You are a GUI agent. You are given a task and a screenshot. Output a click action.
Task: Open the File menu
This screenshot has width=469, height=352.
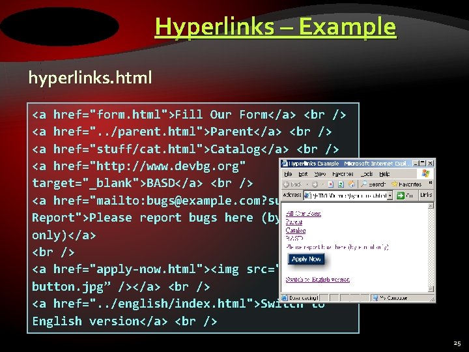coord(288,174)
